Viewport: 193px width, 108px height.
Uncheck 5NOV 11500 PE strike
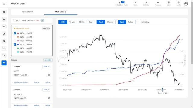(x=15, y=44)
